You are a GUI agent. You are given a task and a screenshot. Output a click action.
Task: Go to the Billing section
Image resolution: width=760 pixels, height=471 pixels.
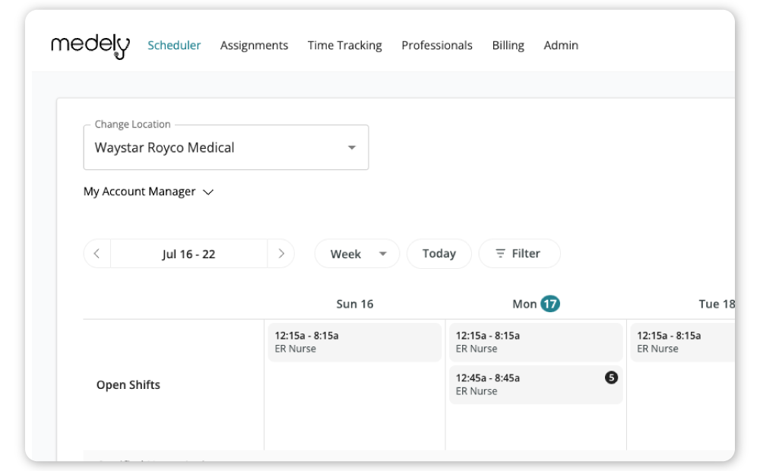click(508, 46)
